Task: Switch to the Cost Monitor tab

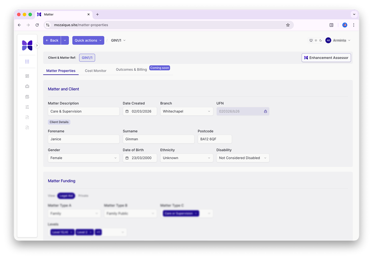Action: [x=96, y=71]
